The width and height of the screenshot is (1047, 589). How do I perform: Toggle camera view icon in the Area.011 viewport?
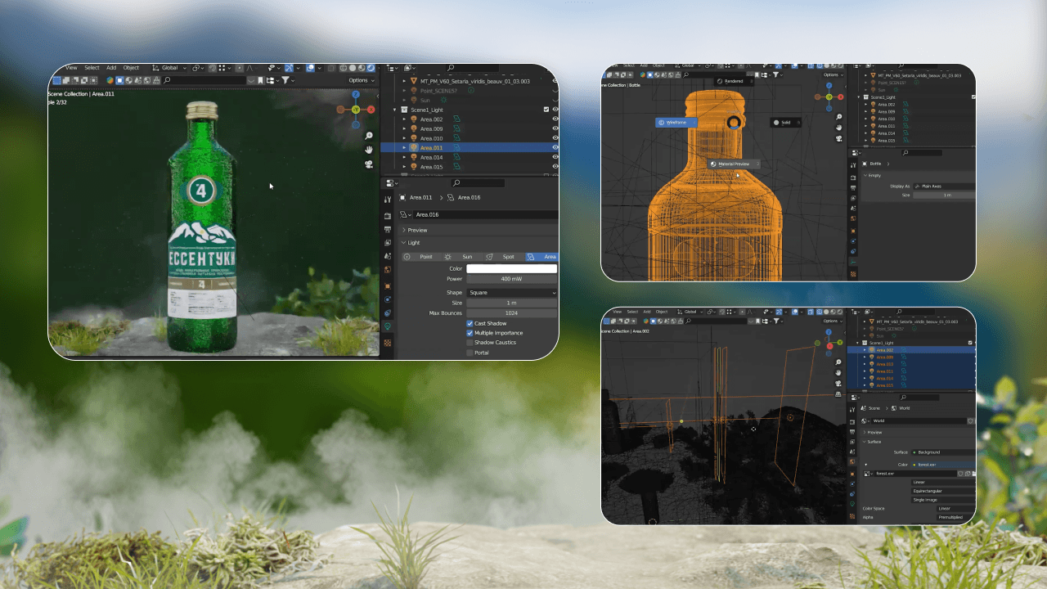tap(369, 164)
